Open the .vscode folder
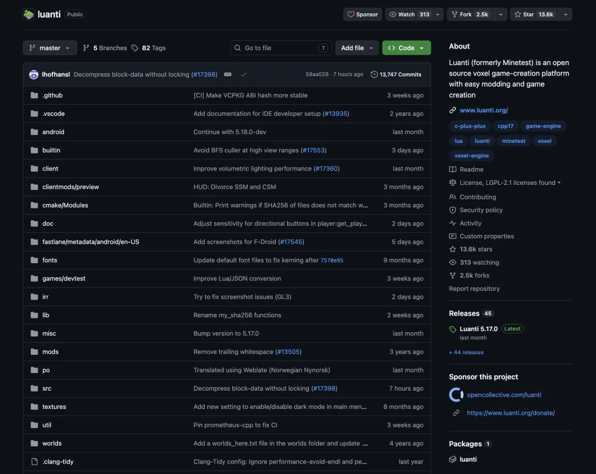Image resolution: width=596 pixels, height=474 pixels. pos(54,114)
